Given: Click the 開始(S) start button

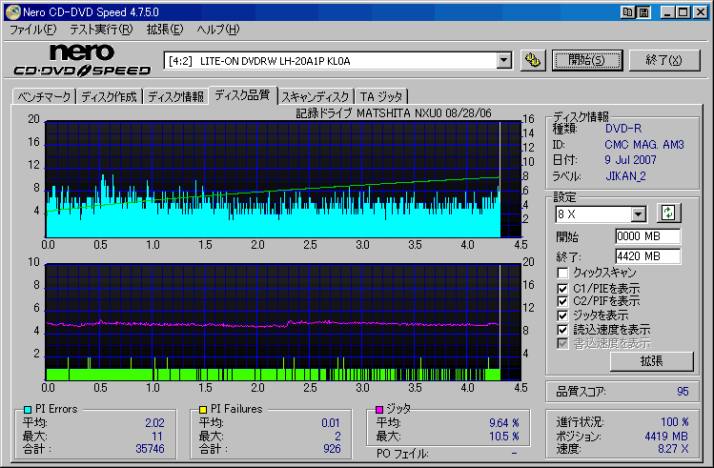Looking at the screenshot, I should pos(586,60).
